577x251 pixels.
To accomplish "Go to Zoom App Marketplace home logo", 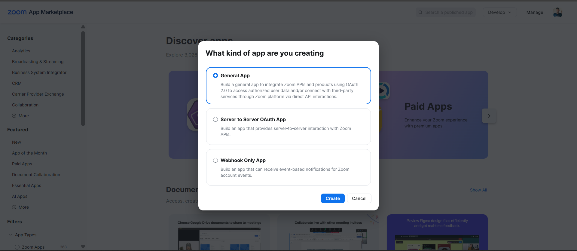I will (40, 12).
